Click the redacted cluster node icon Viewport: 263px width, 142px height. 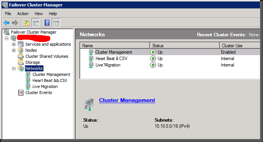pos(14,38)
